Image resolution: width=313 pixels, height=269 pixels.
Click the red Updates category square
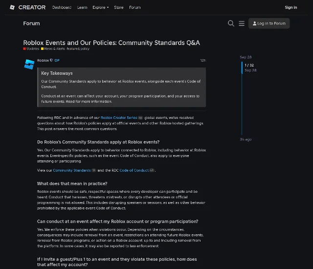click(24, 49)
